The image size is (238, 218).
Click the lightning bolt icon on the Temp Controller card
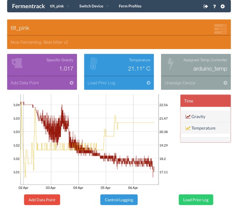coord(170,64)
